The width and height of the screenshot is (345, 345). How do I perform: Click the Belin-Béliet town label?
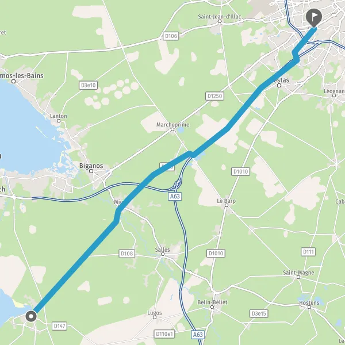click(x=212, y=302)
